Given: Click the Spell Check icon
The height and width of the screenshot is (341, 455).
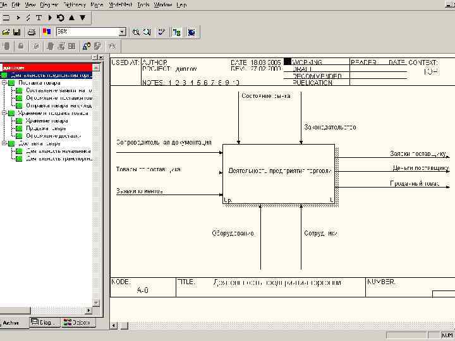Looking at the screenshot, I should (x=162, y=32).
